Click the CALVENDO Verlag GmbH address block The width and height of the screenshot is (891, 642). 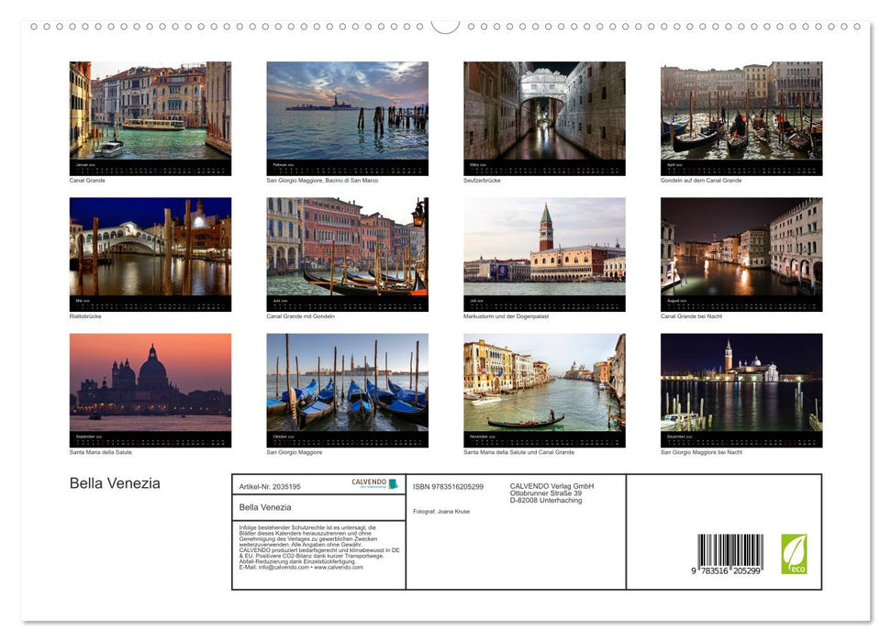tap(551, 493)
